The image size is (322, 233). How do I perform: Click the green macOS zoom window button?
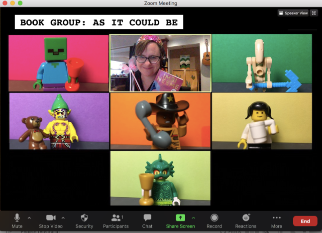pyautogui.click(x=20, y=3)
